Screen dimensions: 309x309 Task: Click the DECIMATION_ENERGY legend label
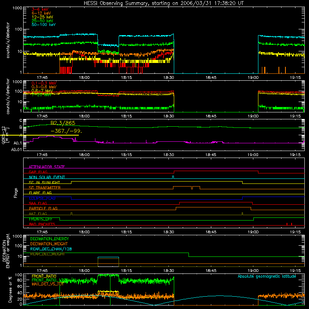coord(49,239)
